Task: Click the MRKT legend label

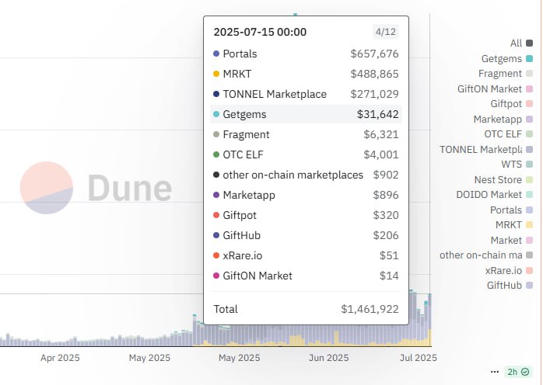Action: (x=508, y=225)
